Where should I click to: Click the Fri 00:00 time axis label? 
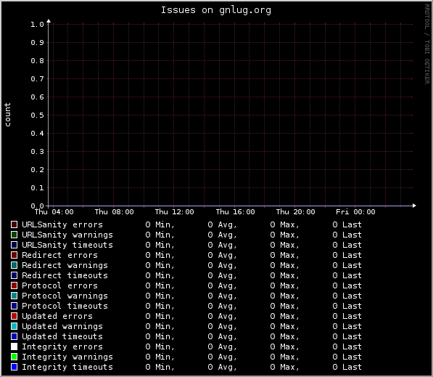click(355, 212)
